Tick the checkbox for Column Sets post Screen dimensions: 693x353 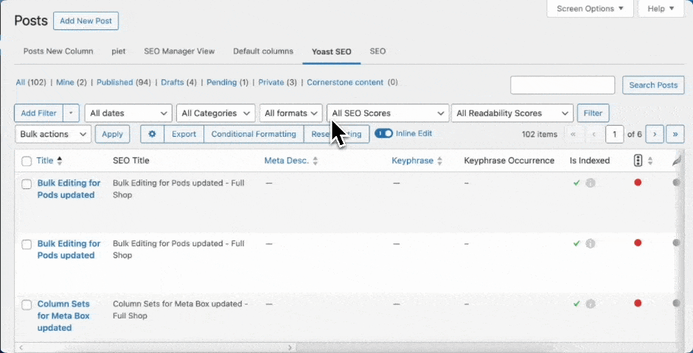[27, 304]
